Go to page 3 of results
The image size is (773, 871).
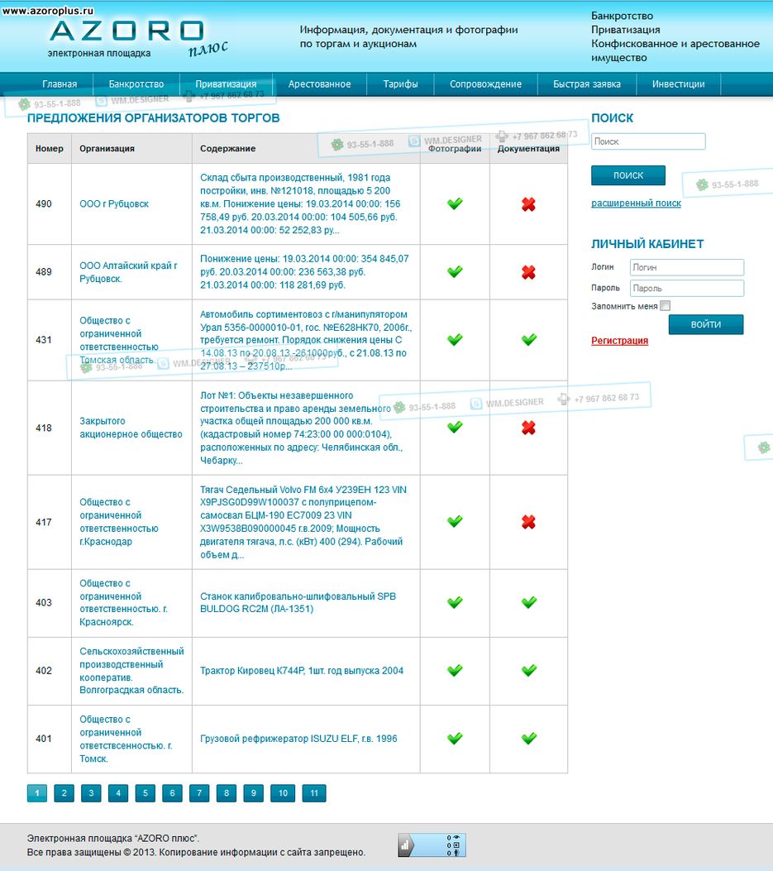click(91, 793)
